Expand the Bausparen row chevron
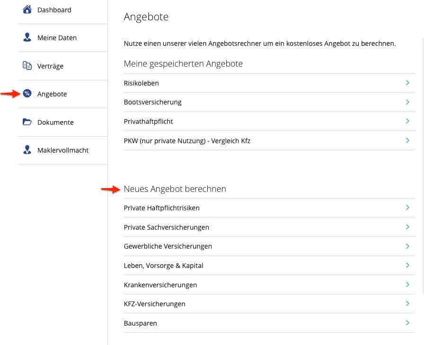The width and height of the screenshot is (424, 345). pyautogui.click(x=407, y=323)
